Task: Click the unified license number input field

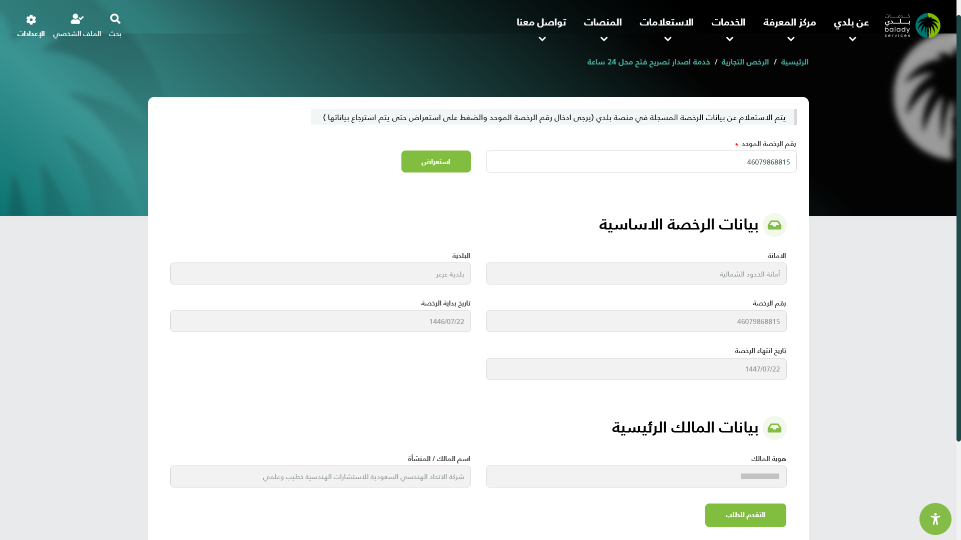Action: pos(641,161)
